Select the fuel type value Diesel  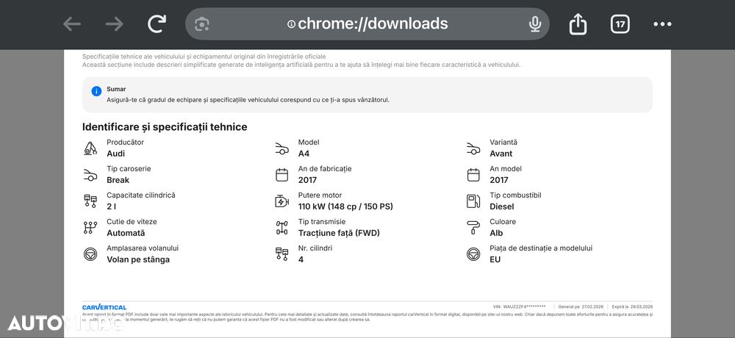tap(502, 206)
